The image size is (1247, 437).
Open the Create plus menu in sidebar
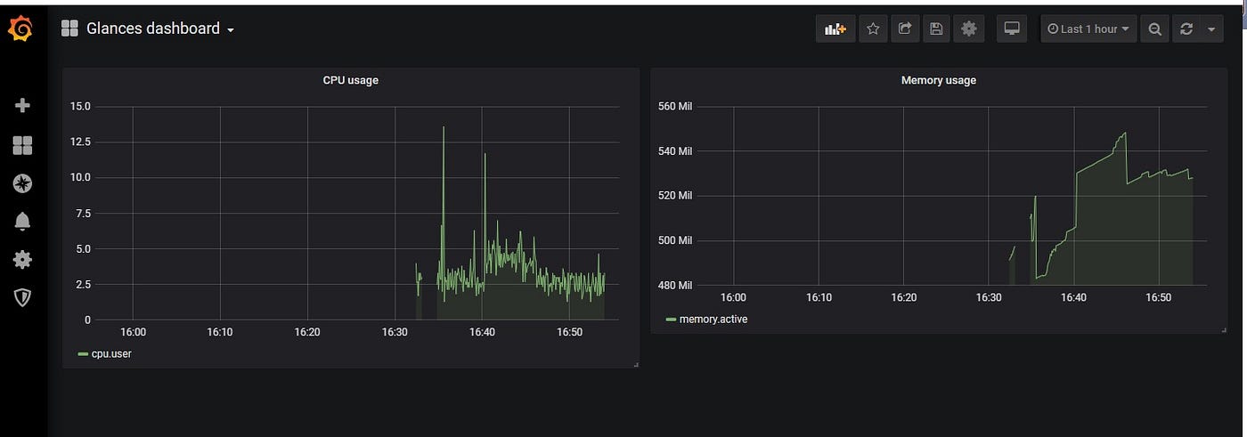coord(22,106)
